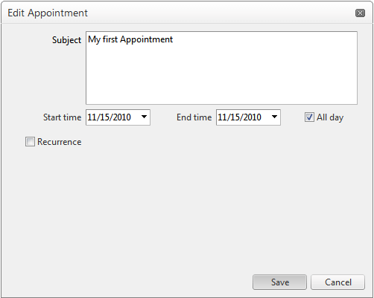Click the 'All day' label text

(x=330, y=117)
